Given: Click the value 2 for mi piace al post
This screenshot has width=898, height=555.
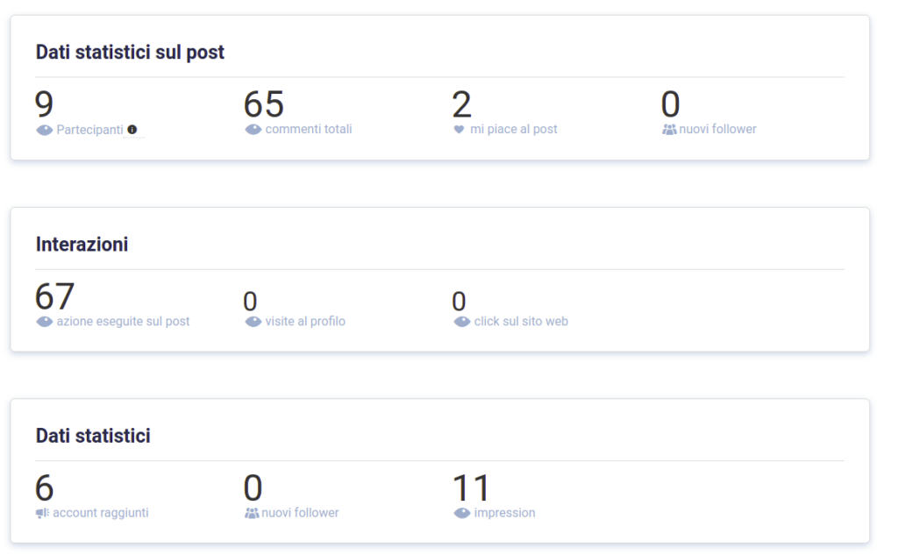Looking at the screenshot, I should tap(461, 105).
